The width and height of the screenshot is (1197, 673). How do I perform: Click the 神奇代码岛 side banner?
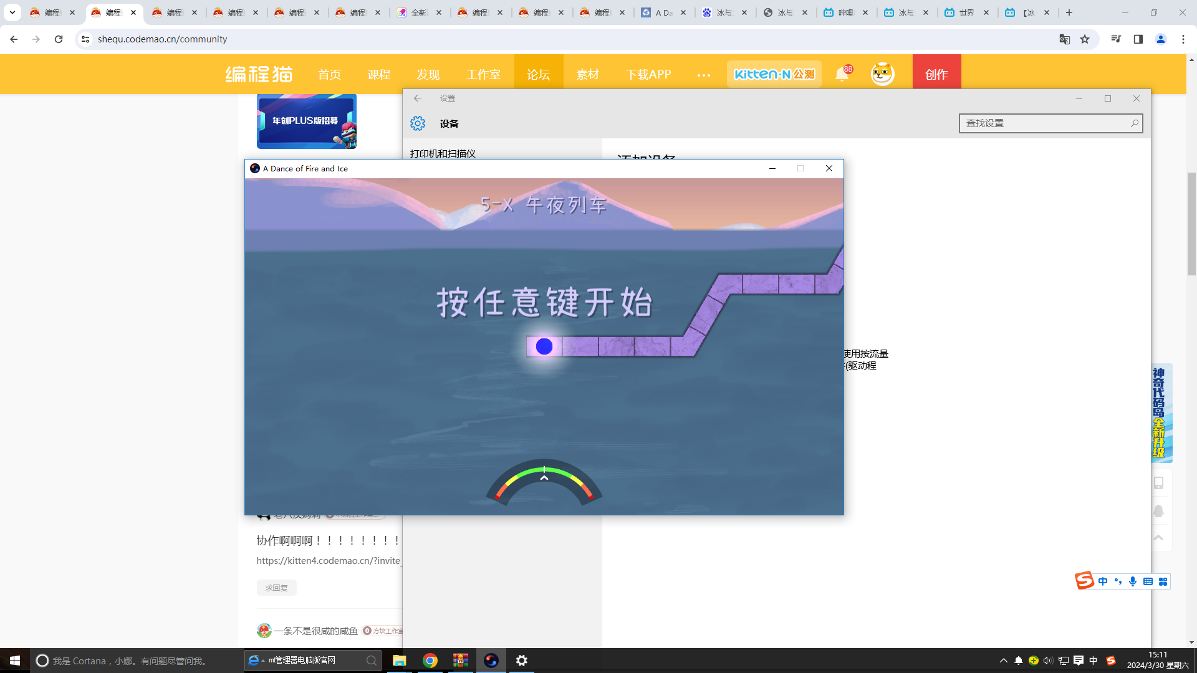[1161, 413]
